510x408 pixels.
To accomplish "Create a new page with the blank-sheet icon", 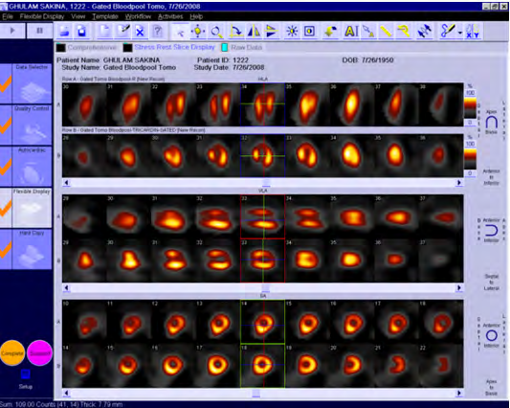I will coord(104,32).
